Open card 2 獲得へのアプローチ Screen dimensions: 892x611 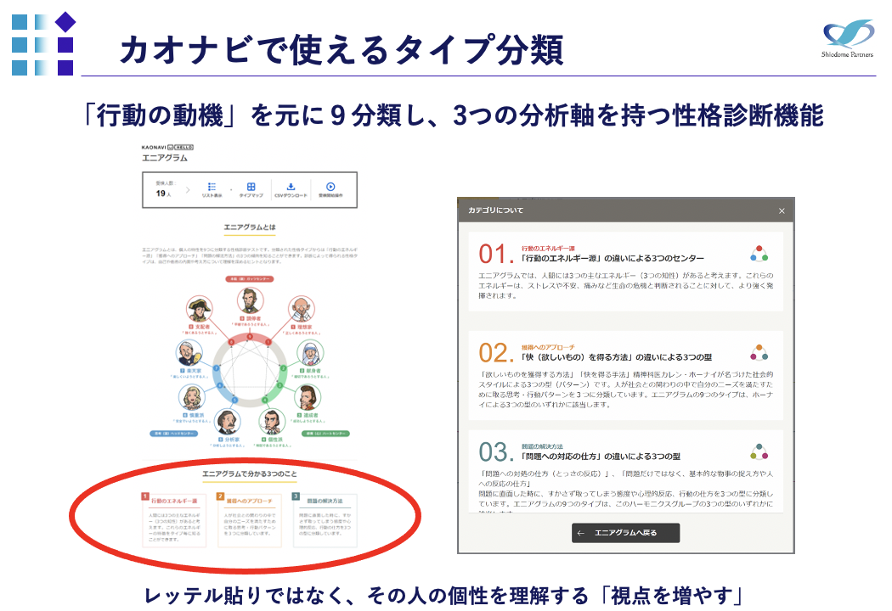tap(249, 521)
